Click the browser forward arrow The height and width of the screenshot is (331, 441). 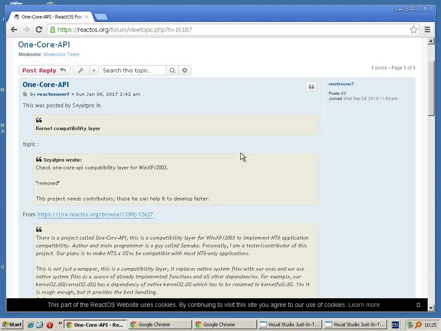pos(26,30)
